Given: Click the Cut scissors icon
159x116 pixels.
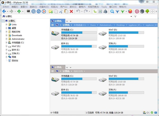Looking at the screenshot, I should click(x=61, y=11).
